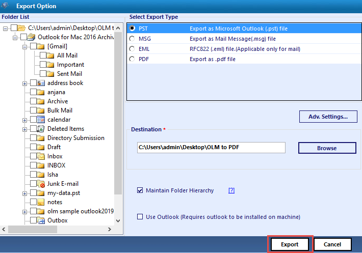Click the Outlook for Mac archive icon
The image size is (362, 253).
[x=32, y=37]
